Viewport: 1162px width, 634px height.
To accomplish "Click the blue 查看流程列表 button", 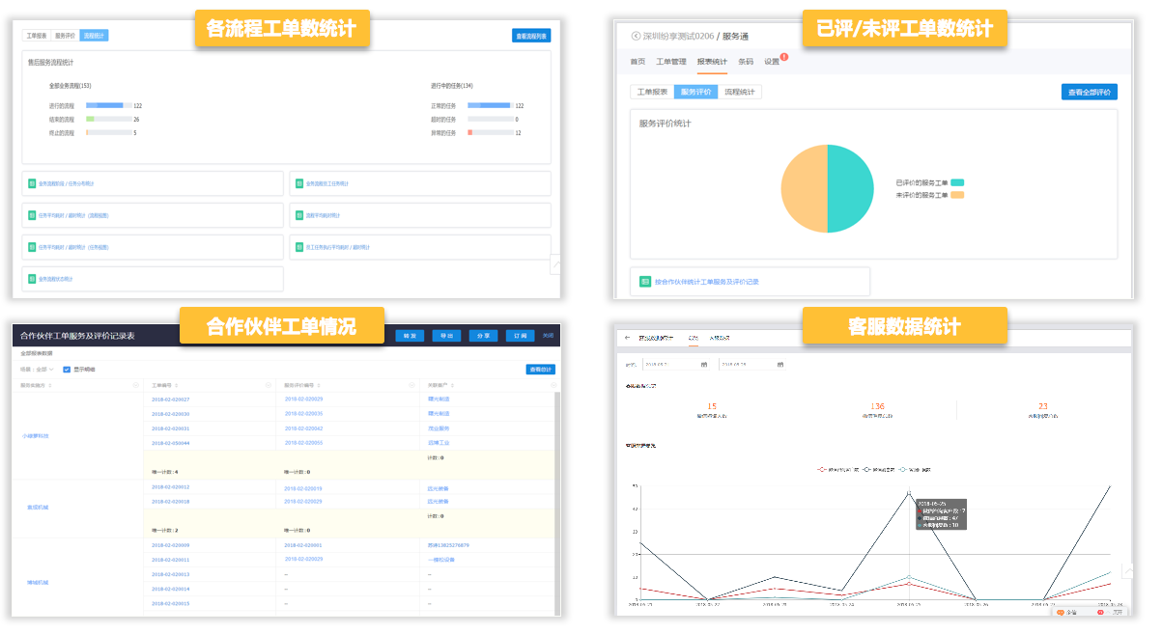I will [x=531, y=36].
